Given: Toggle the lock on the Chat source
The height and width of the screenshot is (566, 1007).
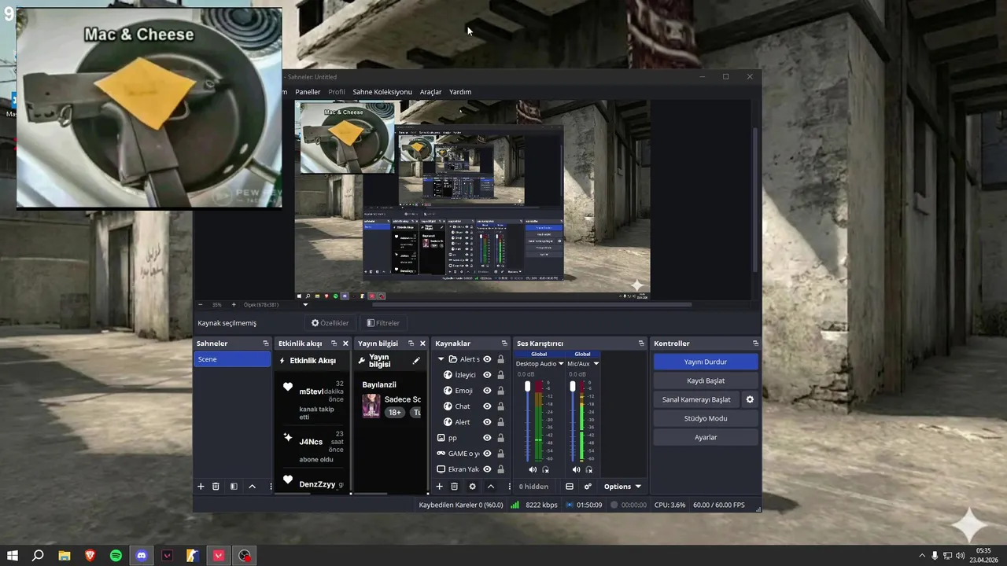Looking at the screenshot, I should click(500, 406).
